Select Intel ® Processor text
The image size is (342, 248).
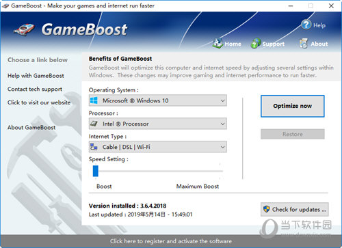click(x=126, y=124)
